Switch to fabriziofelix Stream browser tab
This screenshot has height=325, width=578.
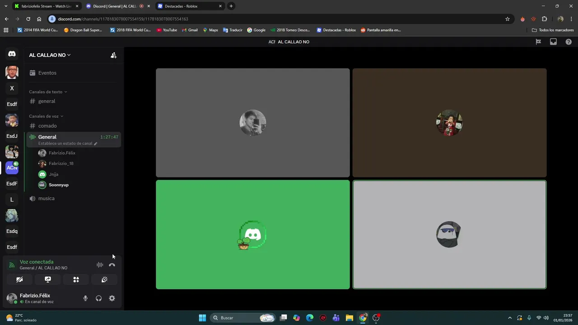(x=46, y=6)
